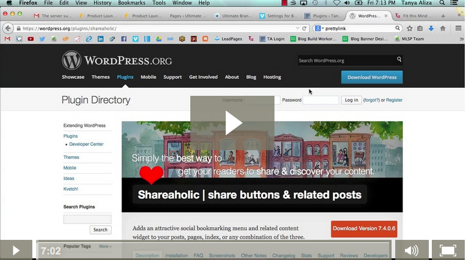Open a new tab with the plus button
The height and width of the screenshot is (260, 466).
pos(443,16)
